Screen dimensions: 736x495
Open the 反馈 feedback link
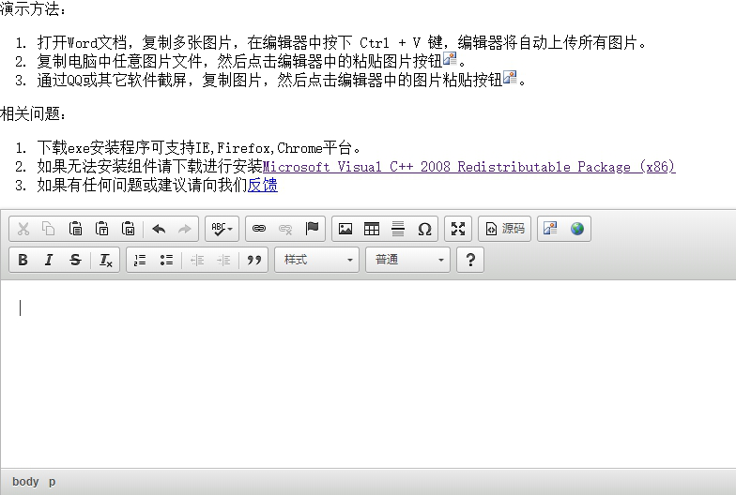[263, 186]
